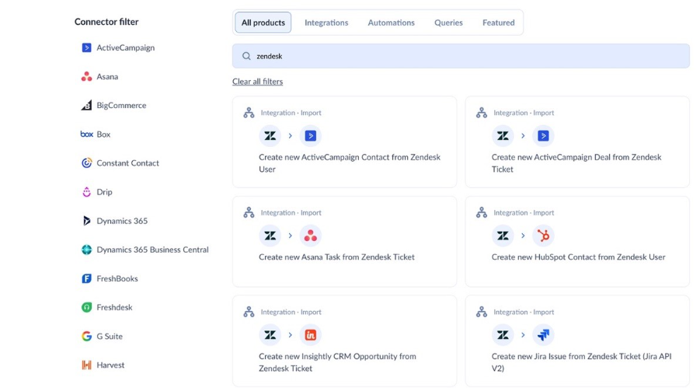This screenshot has width=700, height=388.
Task: Click the ActiveCampaign icon in connector filter
Action: click(86, 48)
